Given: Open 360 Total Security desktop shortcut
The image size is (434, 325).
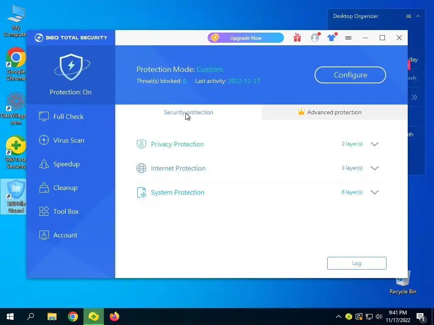Looking at the screenshot, I should pos(16,152).
